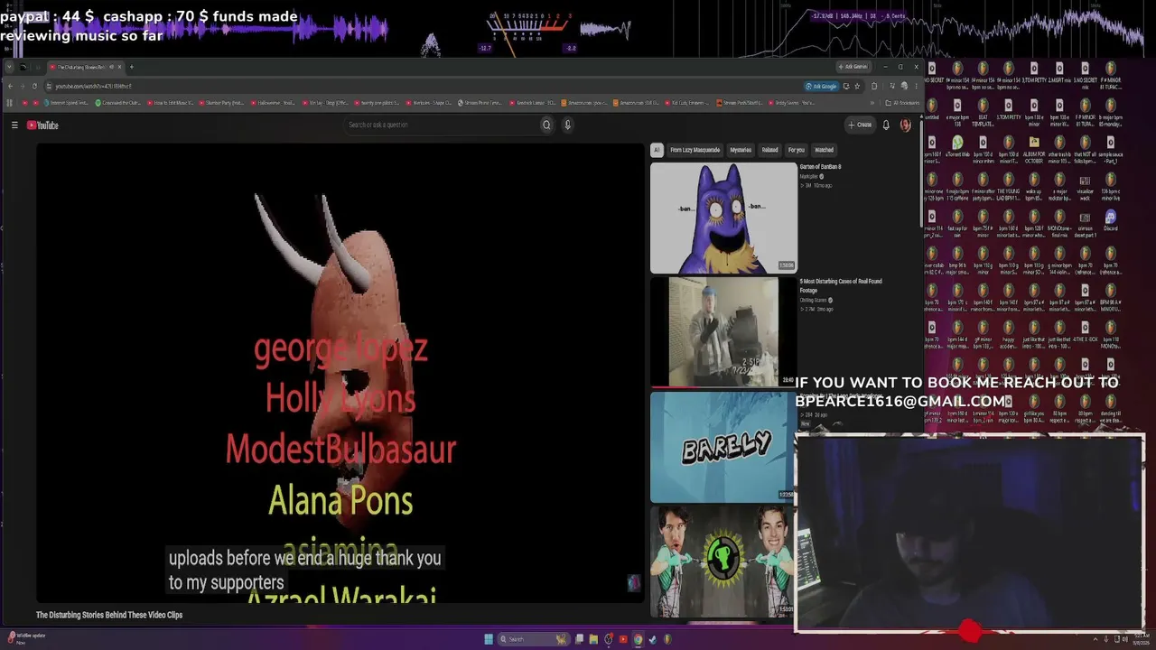Image resolution: width=1156 pixels, height=650 pixels.
Task: Select the For you filter chip
Action: click(796, 150)
